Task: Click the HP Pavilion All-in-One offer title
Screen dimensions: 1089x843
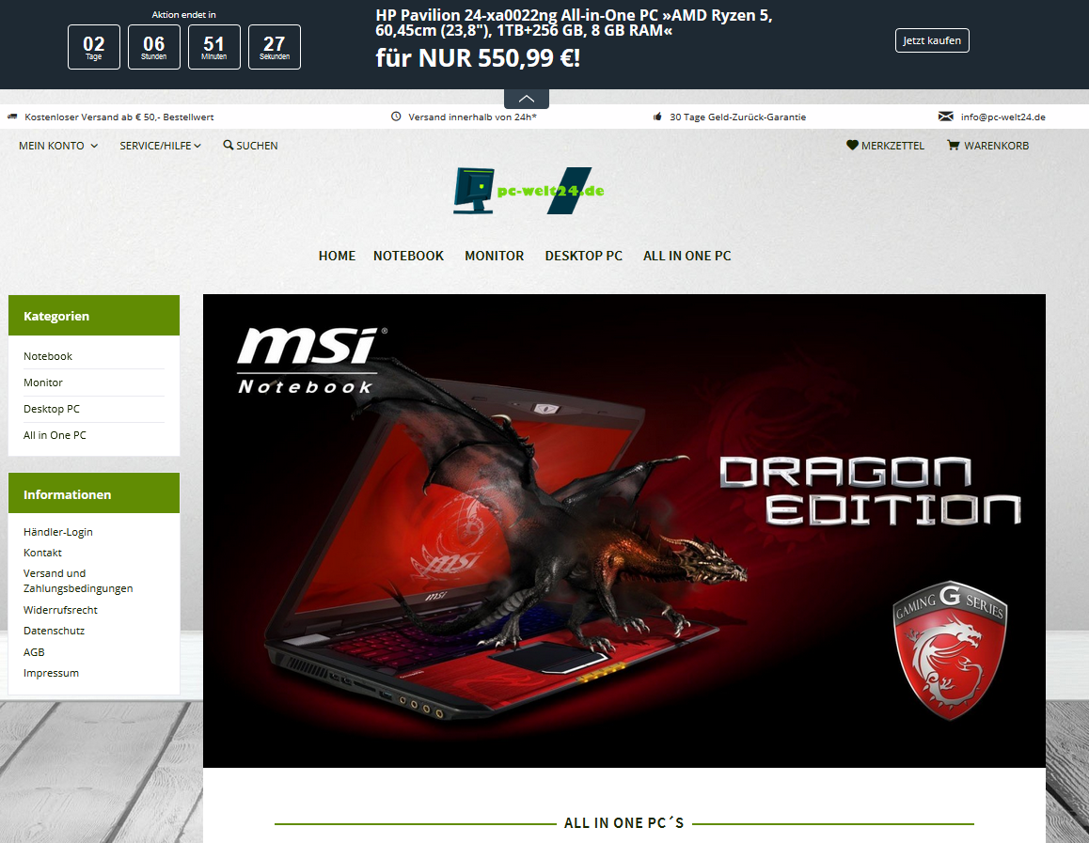Action: click(574, 23)
